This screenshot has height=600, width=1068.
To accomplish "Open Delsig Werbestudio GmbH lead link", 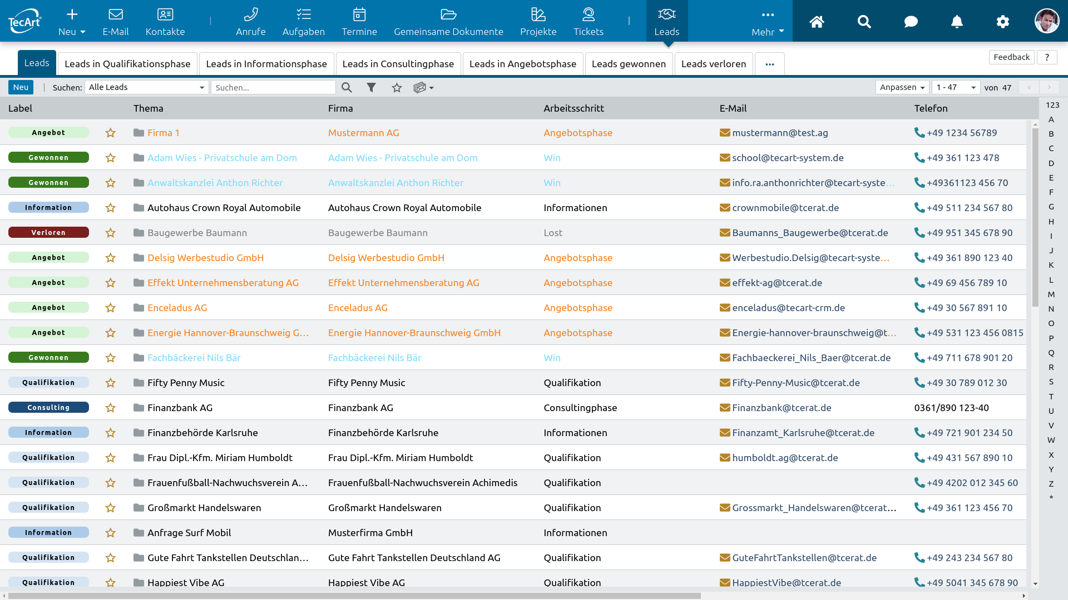I will [x=205, y=258].
